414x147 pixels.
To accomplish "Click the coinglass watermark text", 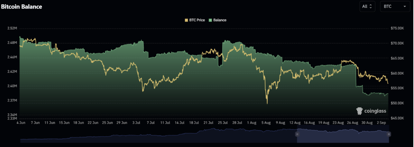I will click(375, 111).
